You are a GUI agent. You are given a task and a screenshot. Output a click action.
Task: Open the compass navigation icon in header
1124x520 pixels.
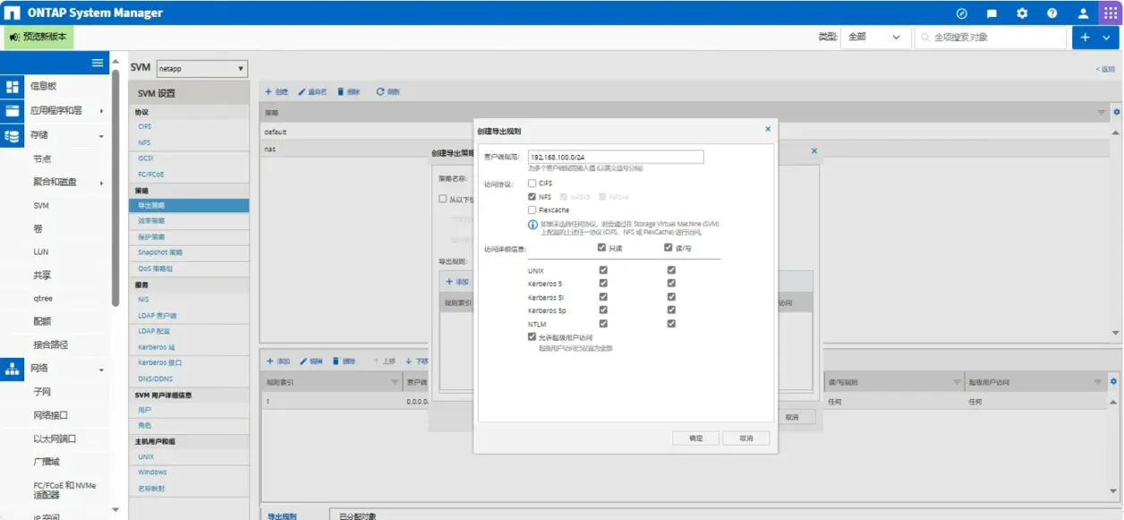click(x=962, y=13)
